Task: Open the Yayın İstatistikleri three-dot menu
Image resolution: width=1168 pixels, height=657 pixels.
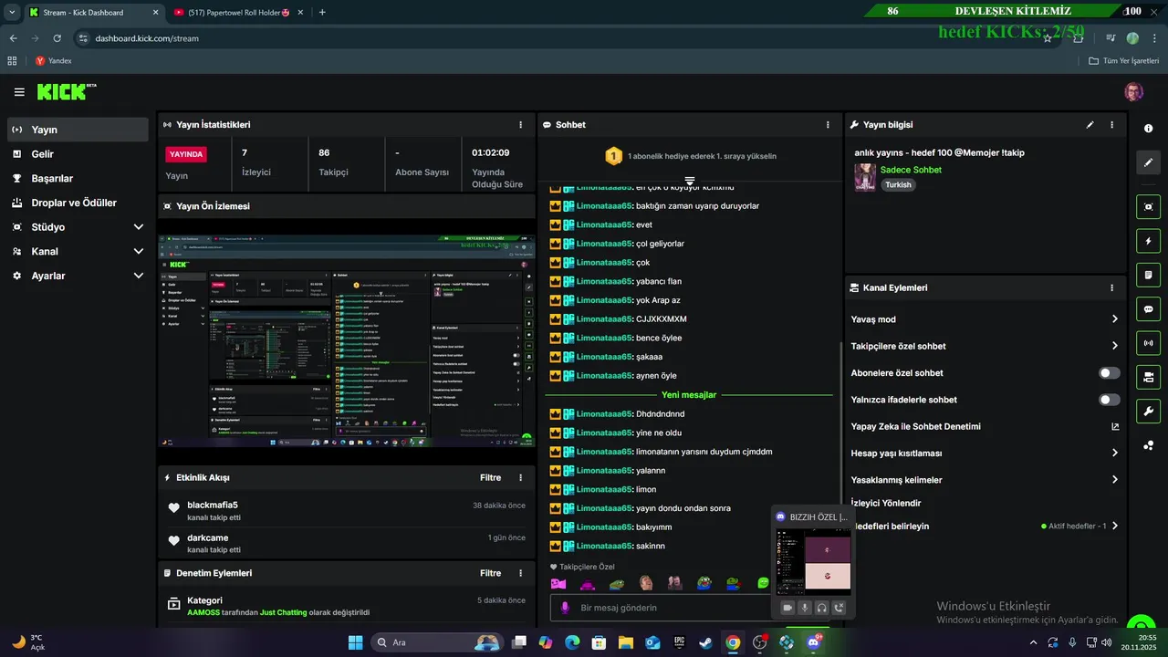Action: (x=521, y=125)
